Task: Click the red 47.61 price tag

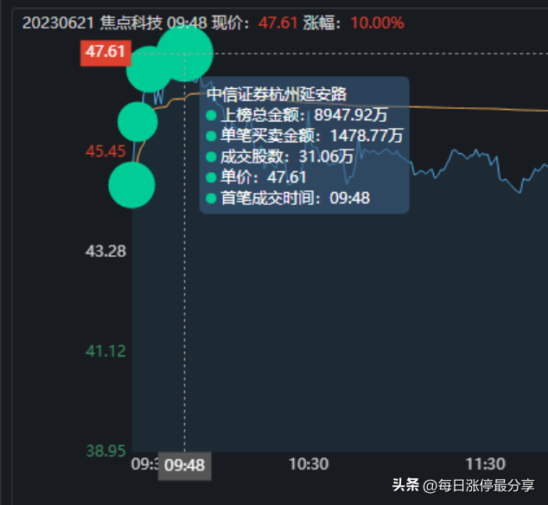Action: pyautogui.click(x=105, y=53)
